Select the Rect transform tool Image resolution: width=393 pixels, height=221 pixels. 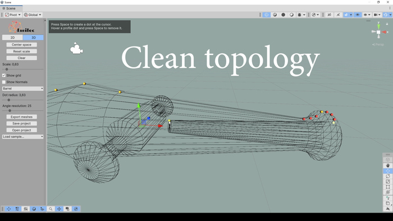[388, 187]
